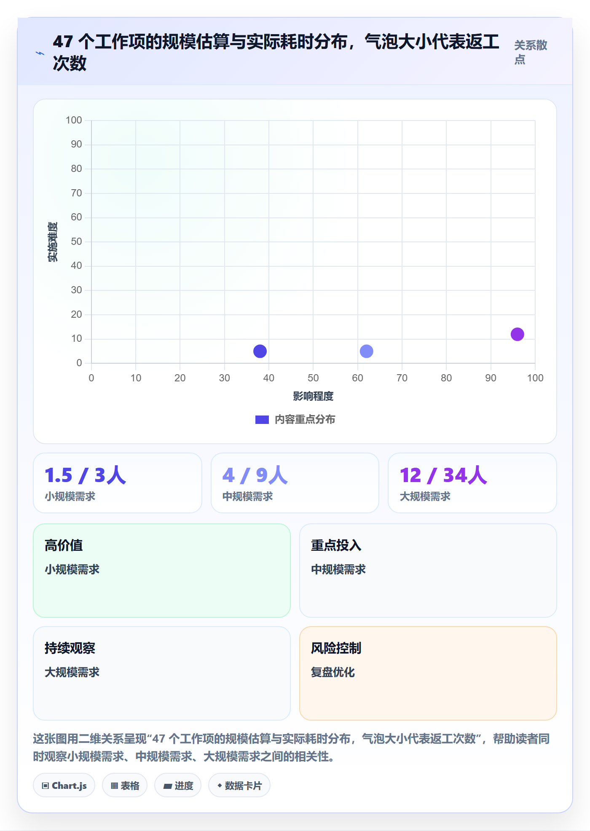Select the 持续观察 quadrant card
Image resolution: width=590 pixels, height=831 pixels.
click(162, 673)
